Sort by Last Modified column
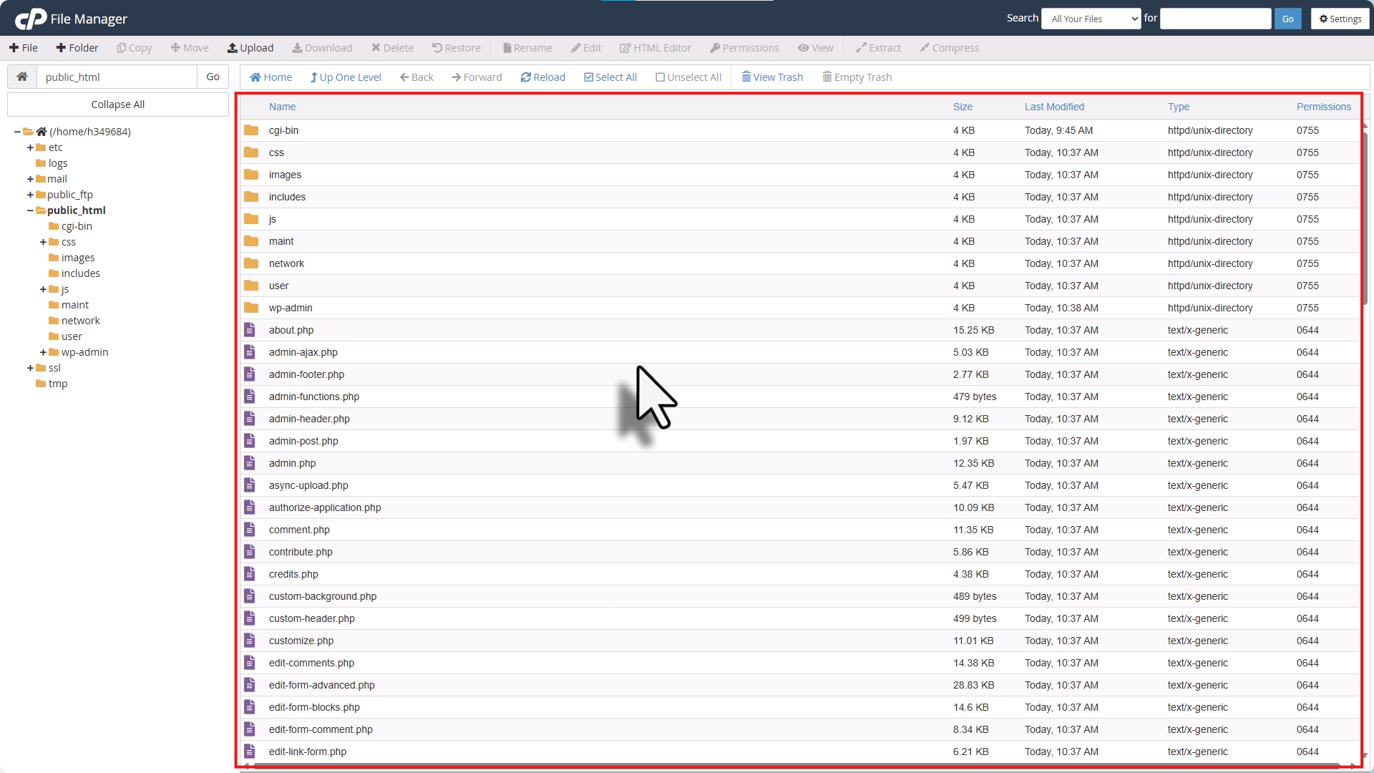Image resolution: width=1374 pixels, height=773 pixels. tap(1054, 107)
